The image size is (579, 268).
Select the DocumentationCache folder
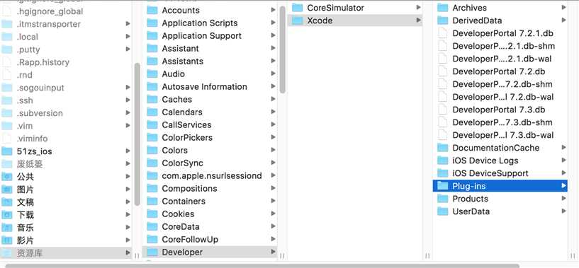[x=500, y=148]
